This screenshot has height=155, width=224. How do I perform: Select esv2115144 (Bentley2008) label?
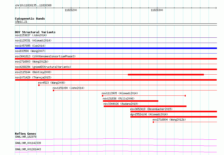pyautogui.click(x=33, y=72)
